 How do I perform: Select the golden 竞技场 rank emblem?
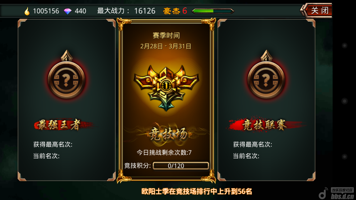[166, 87]
